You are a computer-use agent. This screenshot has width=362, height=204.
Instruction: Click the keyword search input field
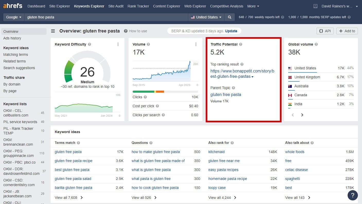point(106,17)
